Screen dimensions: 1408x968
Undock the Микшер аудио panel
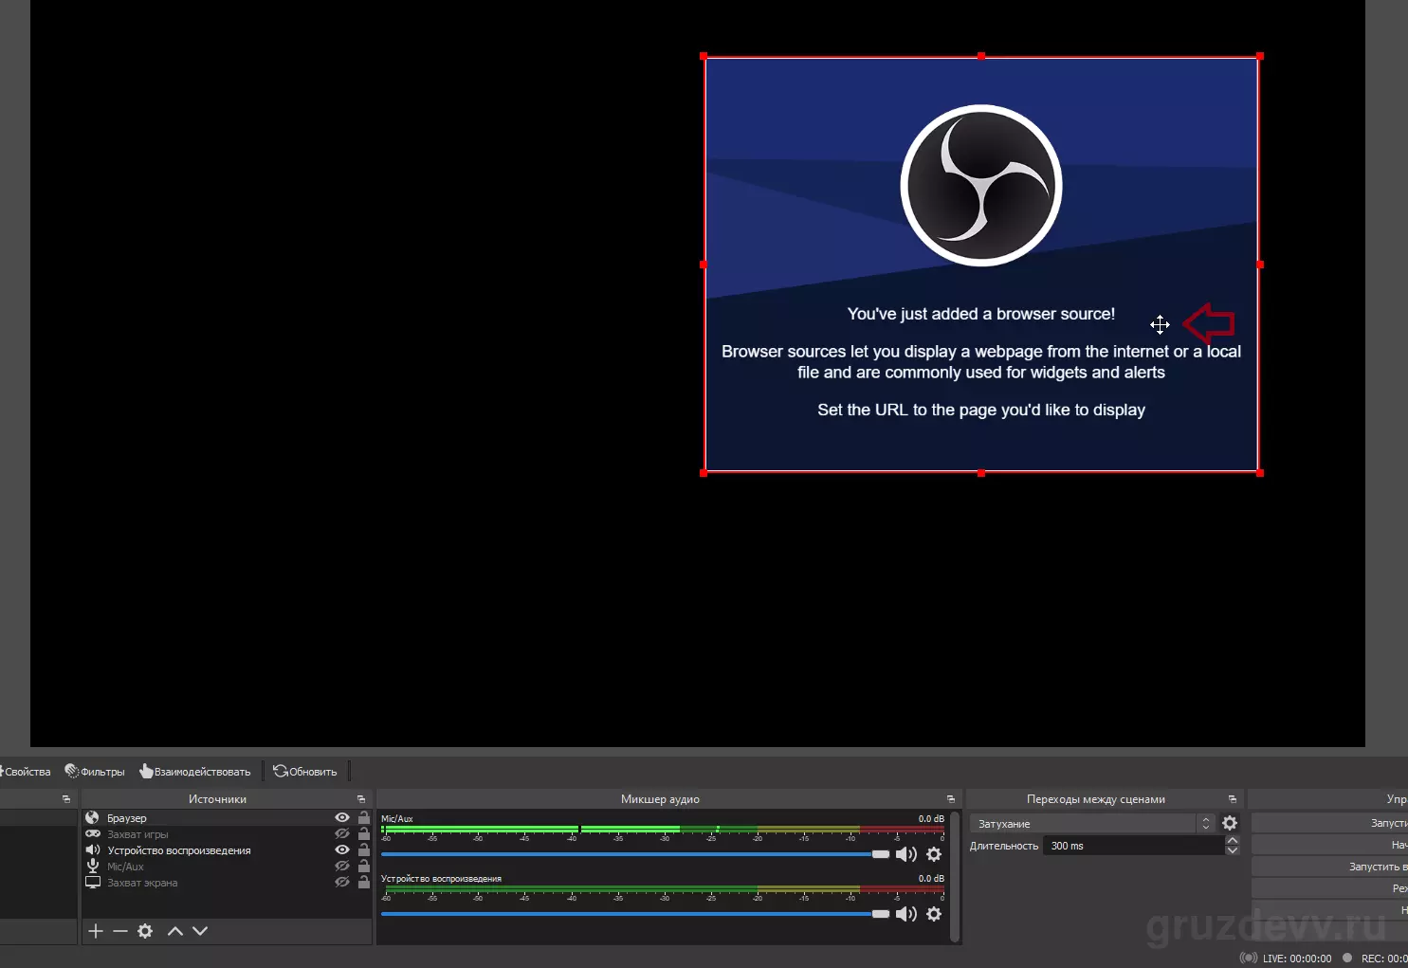click(951, 799)
